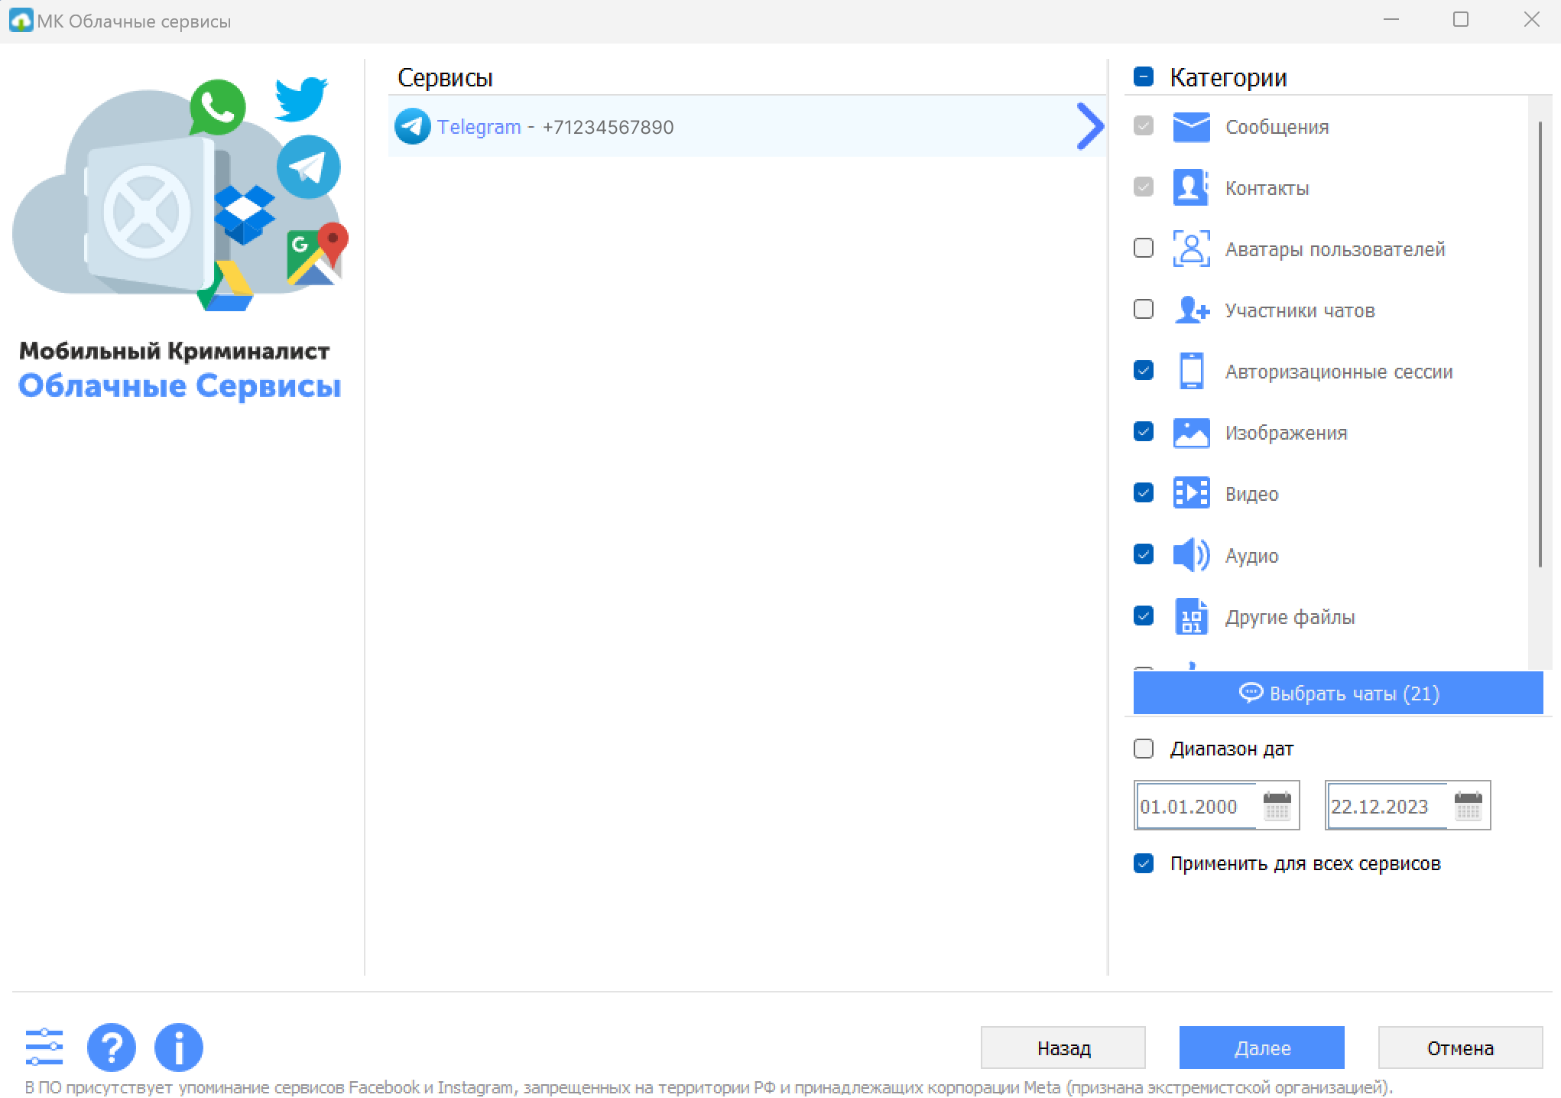Click the Other files binary icon
Viewport: 1561px width, 1098px height.
[x=1191, y=616]
